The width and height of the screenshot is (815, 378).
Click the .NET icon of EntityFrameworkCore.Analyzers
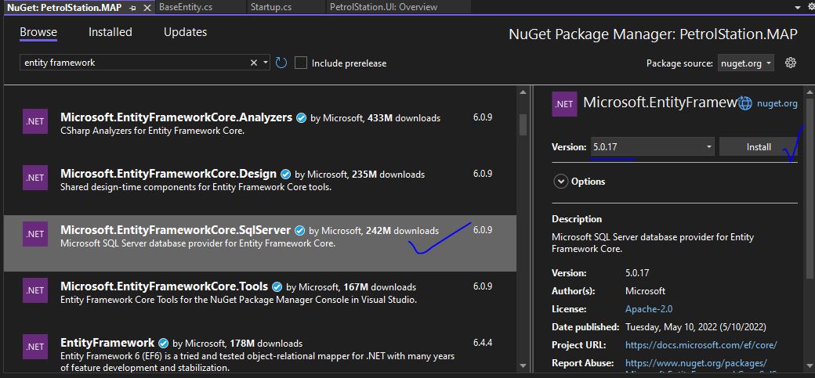[x=35, y=121]
